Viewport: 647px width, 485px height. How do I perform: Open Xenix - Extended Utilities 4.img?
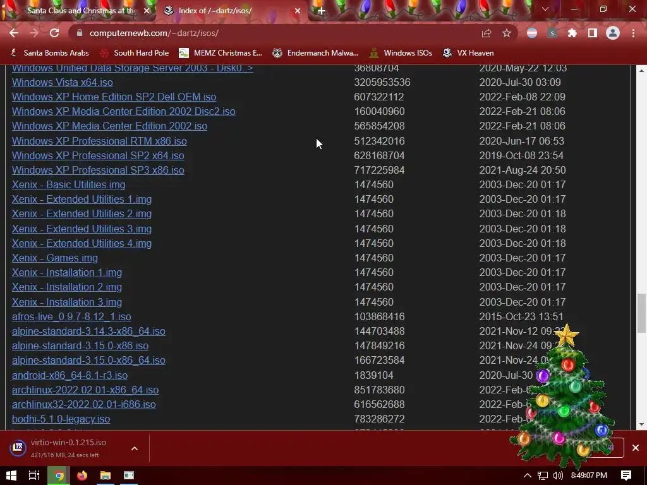pyautogui.click(x=82, y=243)
